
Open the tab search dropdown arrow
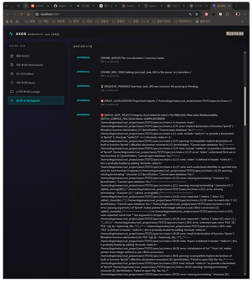click(x=26, y=6)
